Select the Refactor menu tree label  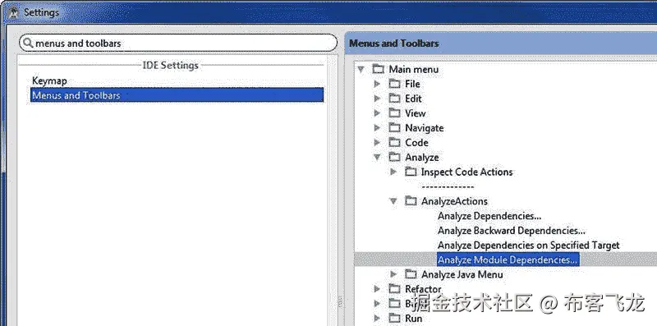(x=423, y=289)
